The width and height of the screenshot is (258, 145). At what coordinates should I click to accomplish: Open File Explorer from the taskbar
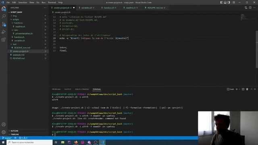[63, 142]
